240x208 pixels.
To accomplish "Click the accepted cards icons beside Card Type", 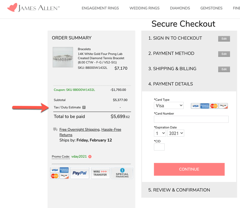I will pyautogui.click(x=209, y=106).
